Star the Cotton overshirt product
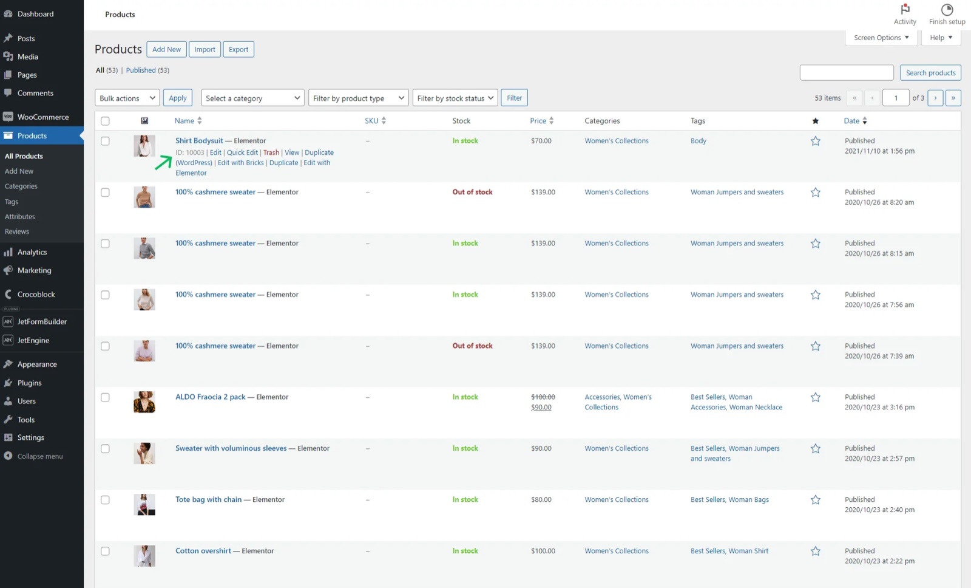 coord(816,551)
